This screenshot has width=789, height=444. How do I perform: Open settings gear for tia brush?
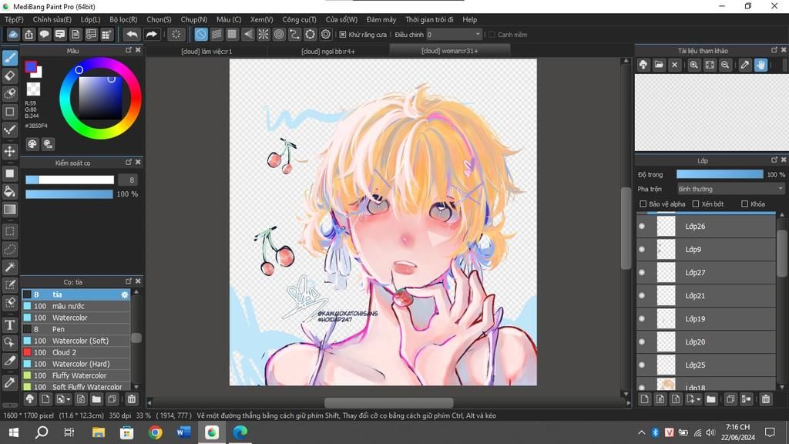tap(124, 294)
